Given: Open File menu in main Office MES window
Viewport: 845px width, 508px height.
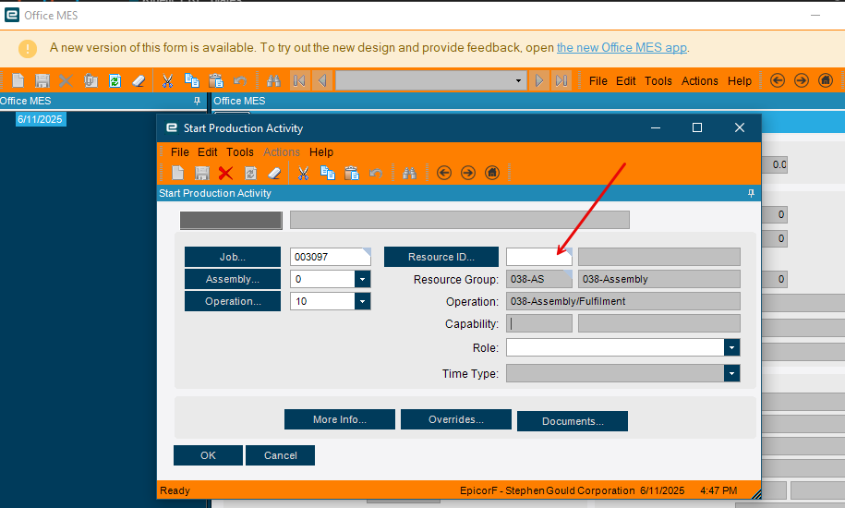Looking at the screenshot, I should 598,80.
